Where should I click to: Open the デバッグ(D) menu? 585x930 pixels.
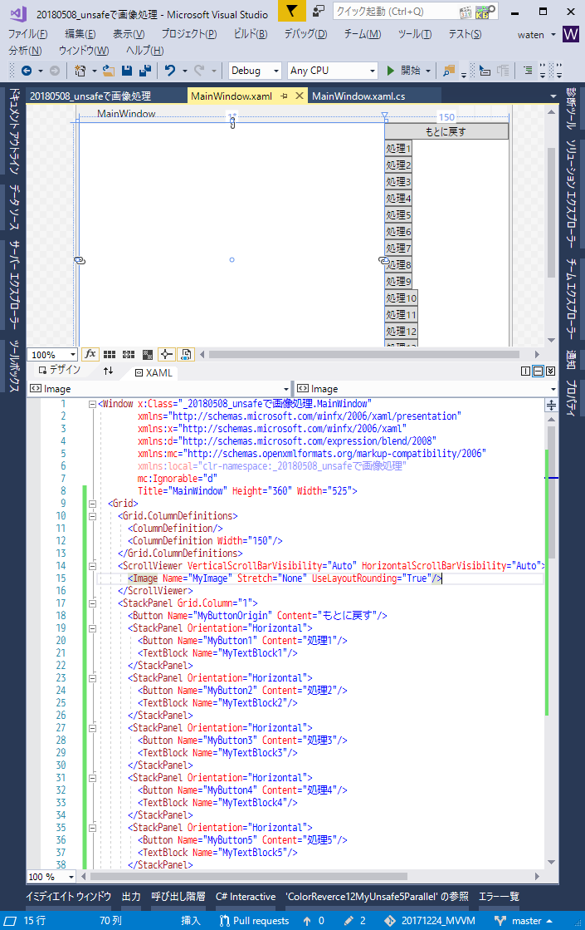tap(305, 34)
